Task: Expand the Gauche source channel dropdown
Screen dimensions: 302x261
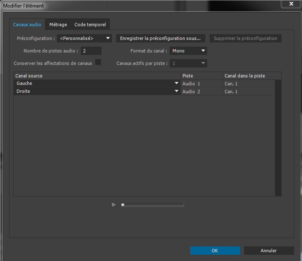Action: [176, 84]
